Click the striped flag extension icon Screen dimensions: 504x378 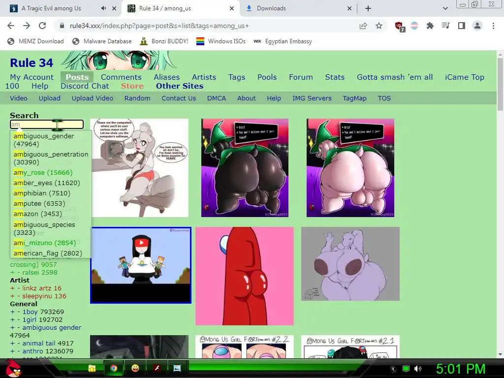[414, 26]
